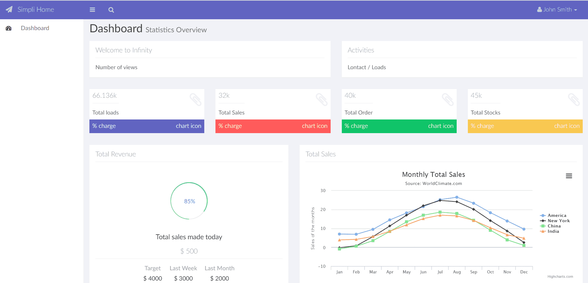Click chart icon label on Total Sales card
Image resolution: width=588 pixels, height=283 pixels.
(x=314, y=126)
